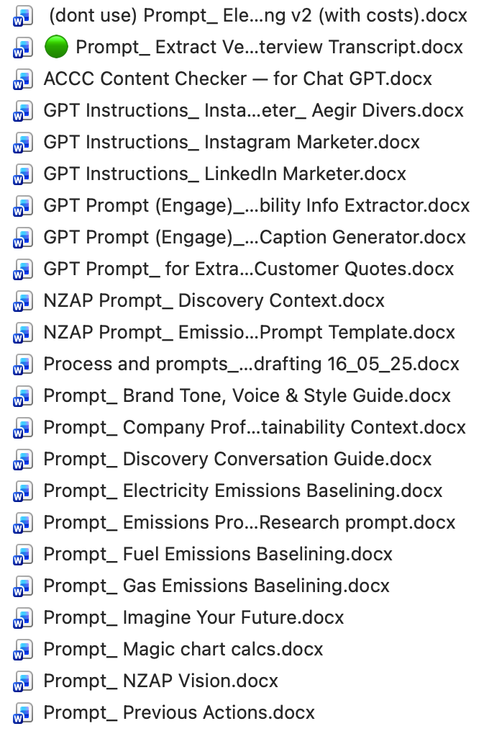
Task: Select Prompt_ Brand Tone, Voice & Style Guide.docx
Action: tap(247, 396)
